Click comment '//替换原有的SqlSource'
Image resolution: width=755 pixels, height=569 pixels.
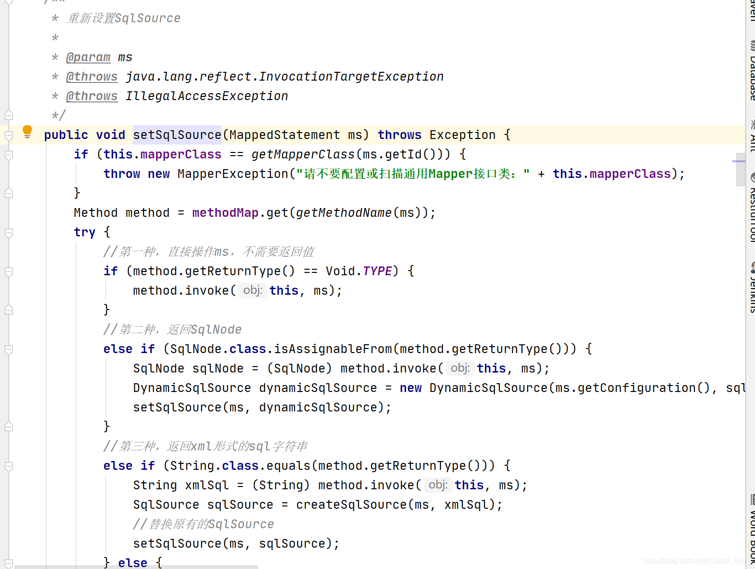203,524
